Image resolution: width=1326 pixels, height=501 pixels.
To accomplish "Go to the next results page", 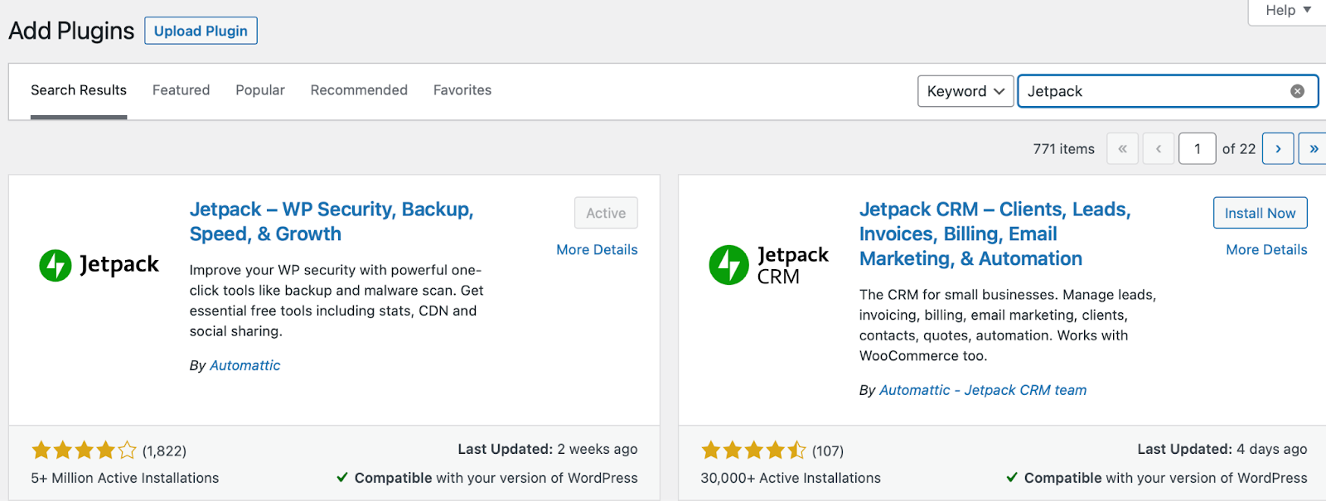I will 1278,149.
